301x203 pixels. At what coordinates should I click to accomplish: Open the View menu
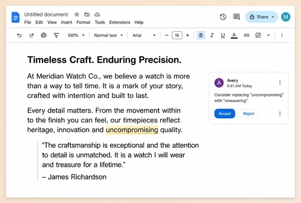coord(52,22)
